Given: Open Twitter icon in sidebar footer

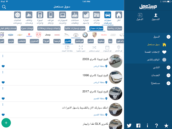Looking at the screenshot, I should (x=129, y=126).
